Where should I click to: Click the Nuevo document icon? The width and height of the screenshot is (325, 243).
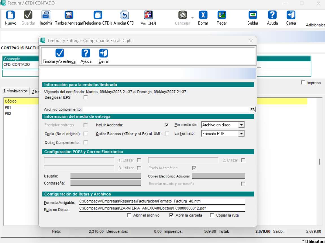click(x=10, y=15)
